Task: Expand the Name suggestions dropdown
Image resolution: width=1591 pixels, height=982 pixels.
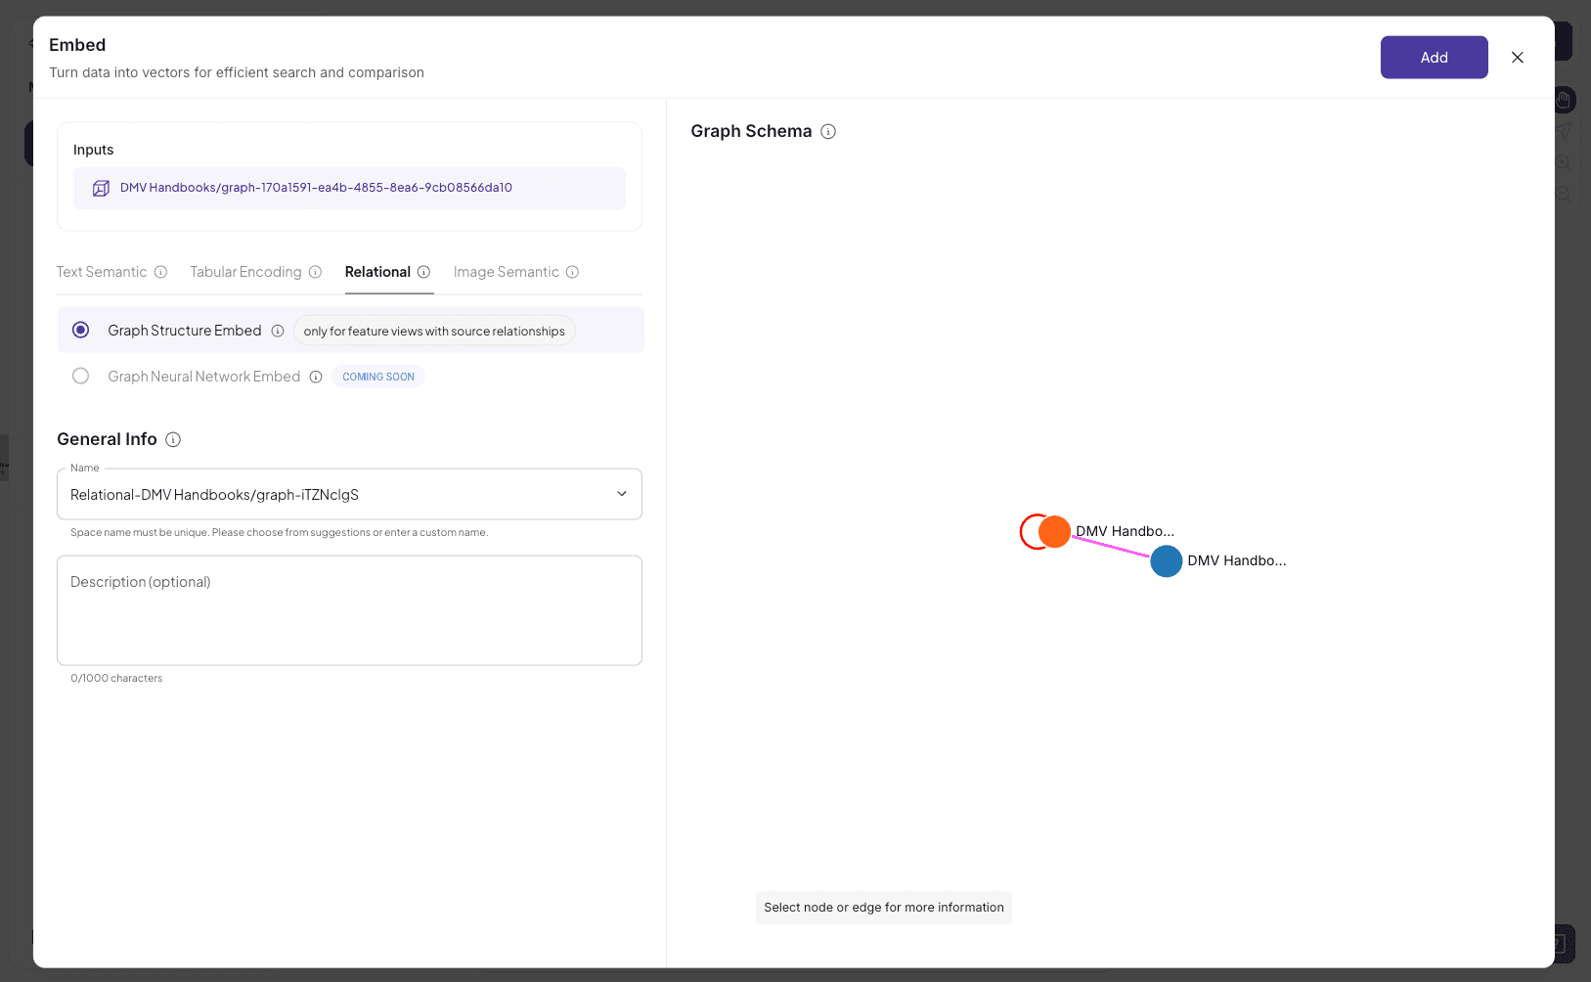Action: (622, 494)
